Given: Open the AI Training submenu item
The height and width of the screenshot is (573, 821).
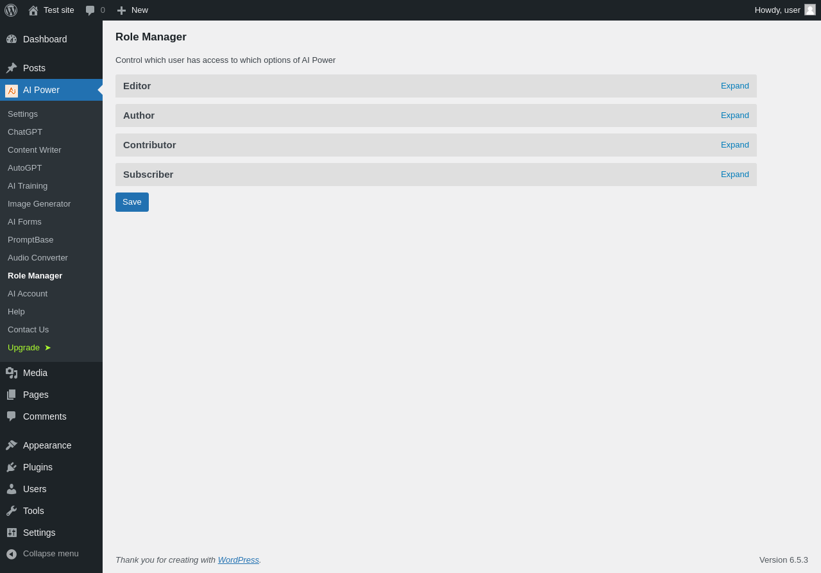Looking at the screenshot, I should click(28, 185).
